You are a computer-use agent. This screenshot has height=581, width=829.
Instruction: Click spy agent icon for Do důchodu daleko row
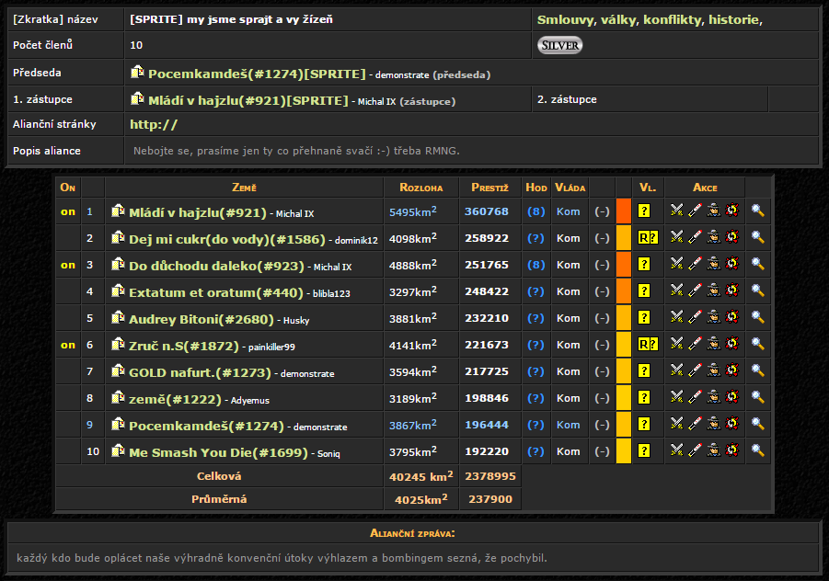click(x=714, y=263)
